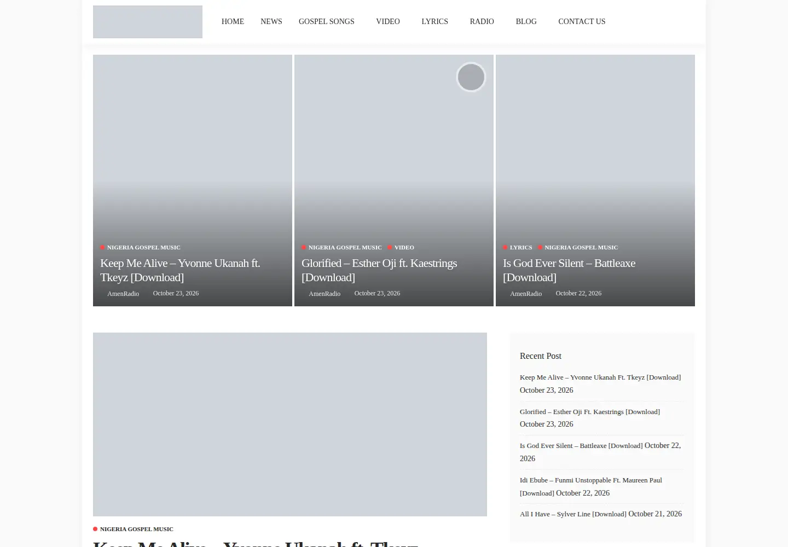Open the BLOG menu item
Viewport: 788px width, 547px height.
tap(526, 22)
